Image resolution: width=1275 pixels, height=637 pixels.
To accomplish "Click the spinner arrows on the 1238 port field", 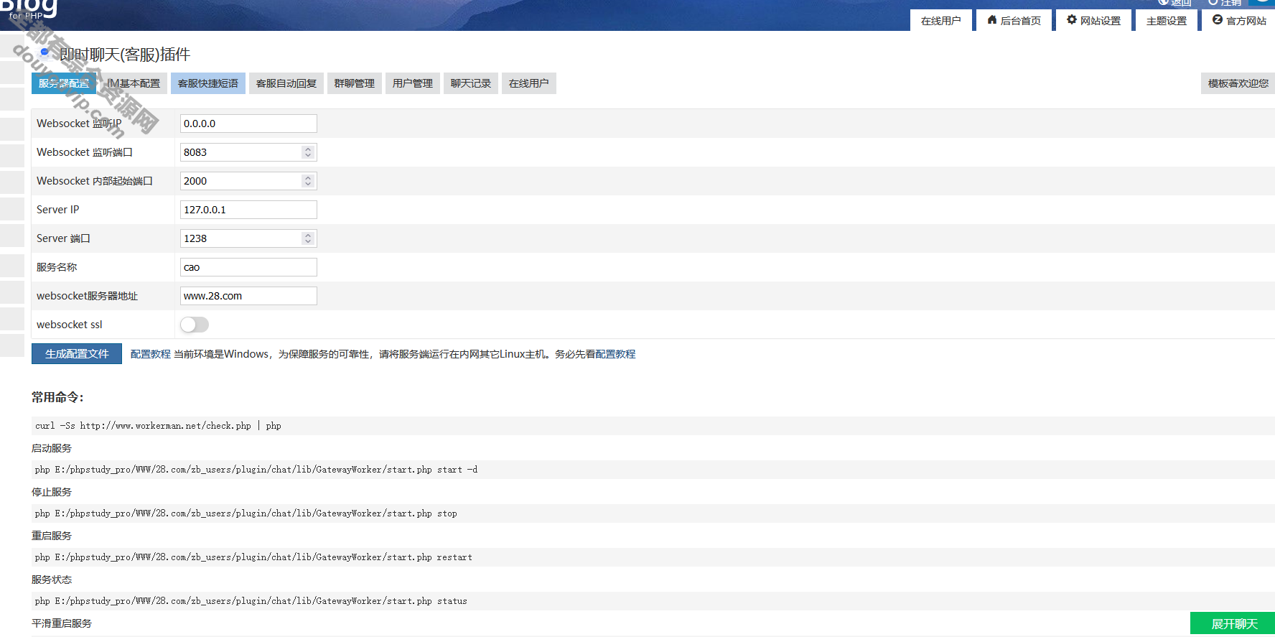I will point(308,238).
